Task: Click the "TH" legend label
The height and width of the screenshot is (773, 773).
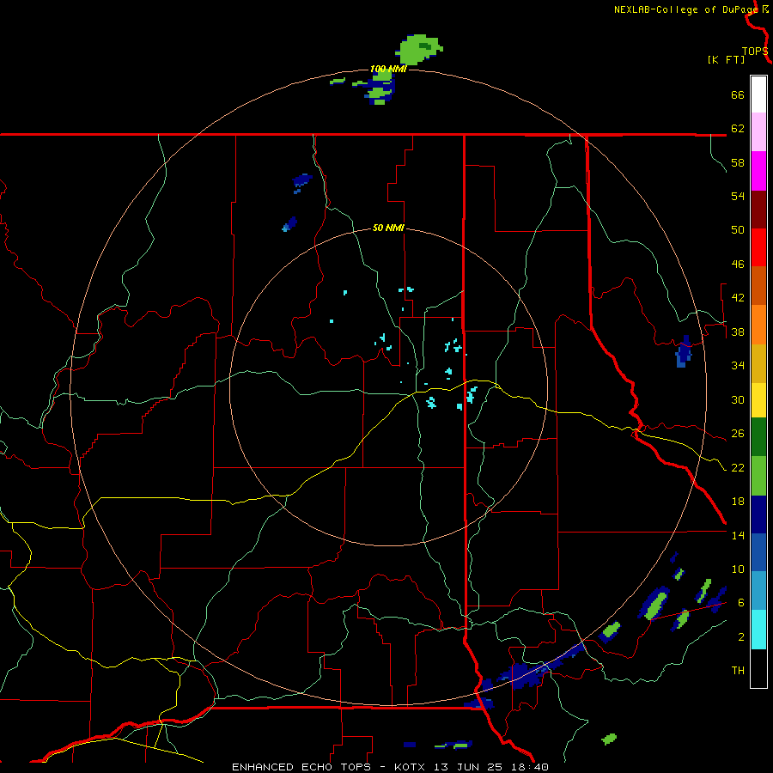Action: click(738, 671)
